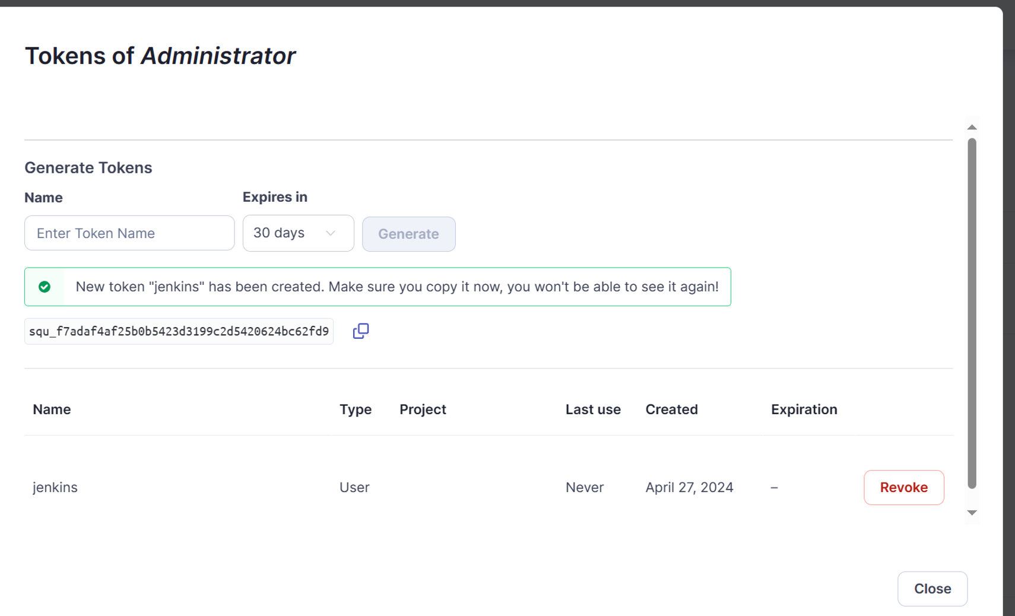Revoke the jenkins token

coord(903,487)
